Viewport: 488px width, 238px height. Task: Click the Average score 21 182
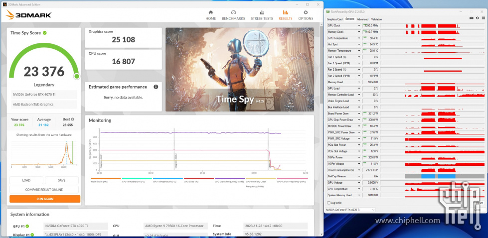[44, 125]
